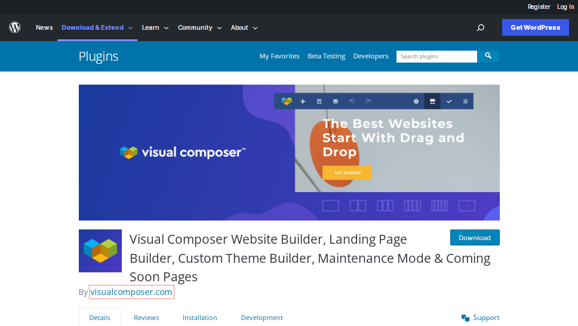Open the Log In link
This screenshot has width=578, height=326.
tap(565, 7)
